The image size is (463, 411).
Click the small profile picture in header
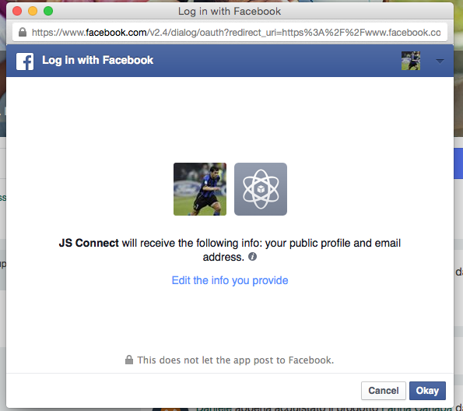coord(411,61)
